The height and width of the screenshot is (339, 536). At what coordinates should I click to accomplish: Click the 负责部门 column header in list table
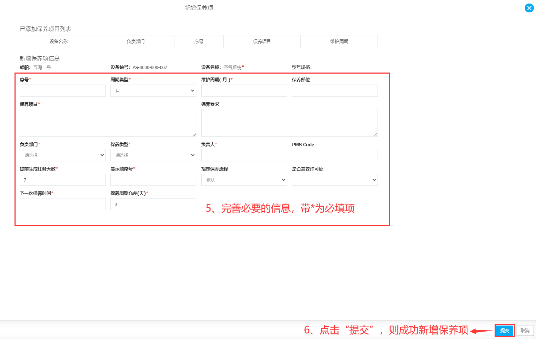[136, 41]
